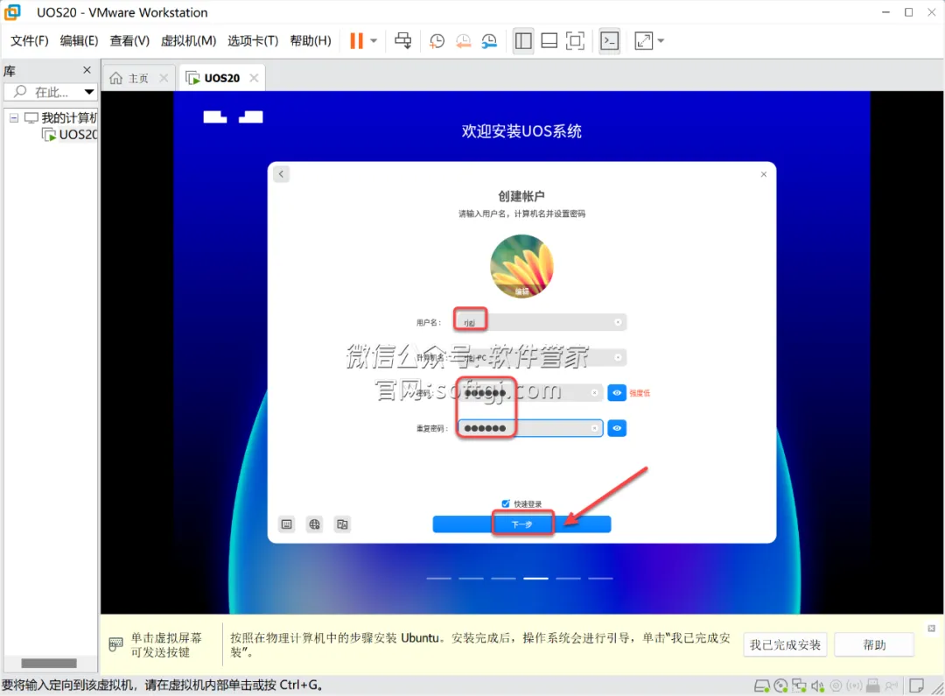Click the stretch guest display icon
The image size is (945, 696).
click(644, 41)
